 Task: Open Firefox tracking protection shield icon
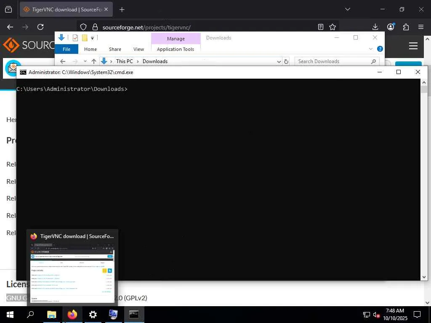(x=83, y=27)
